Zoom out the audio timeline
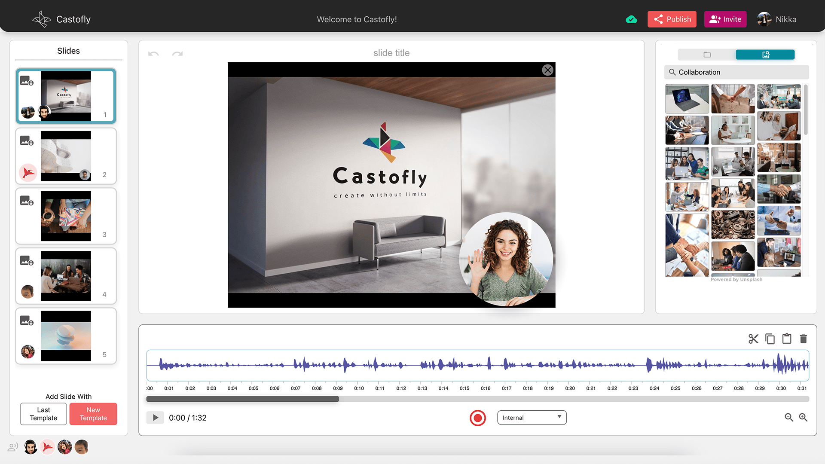 [789, 418]
